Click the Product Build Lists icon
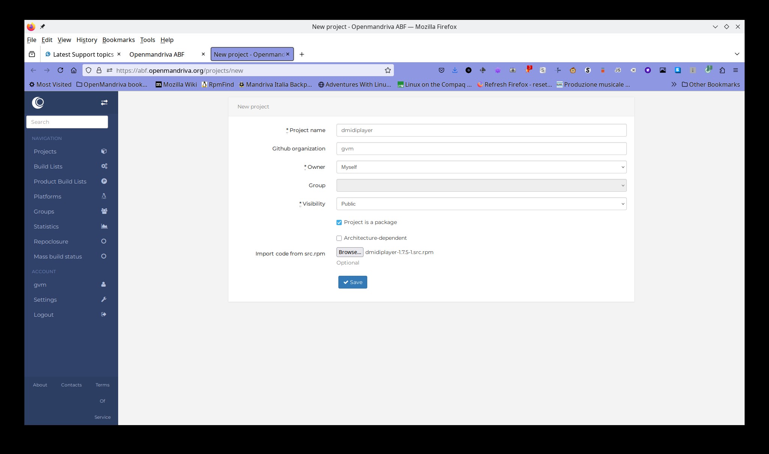 (104, 181)
